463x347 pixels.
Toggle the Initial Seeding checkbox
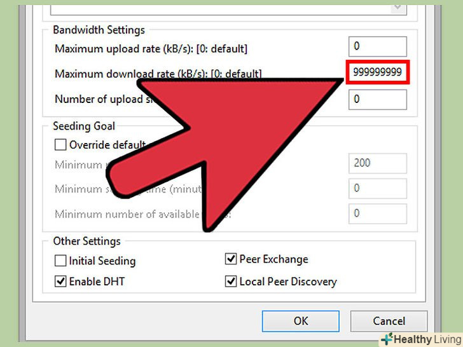[60, 261]
